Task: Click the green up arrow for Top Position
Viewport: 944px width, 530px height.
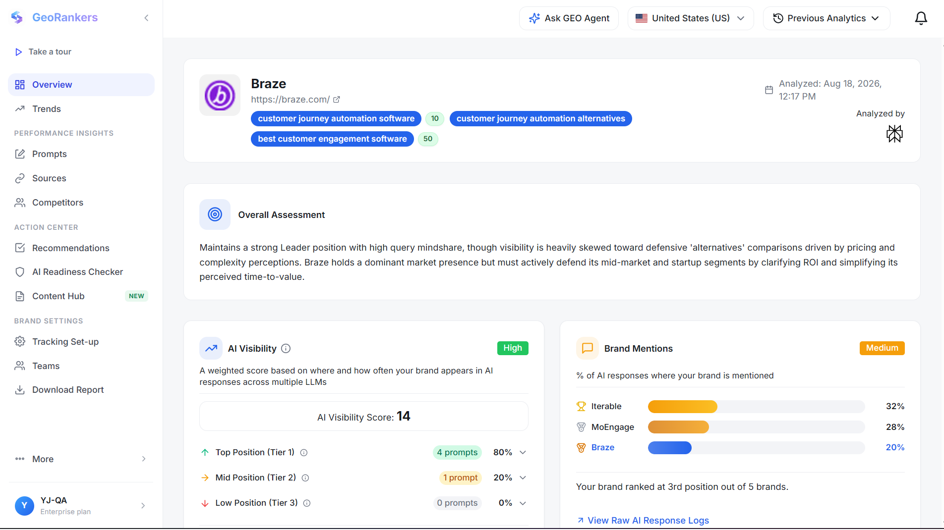Action: click(205, 452)
